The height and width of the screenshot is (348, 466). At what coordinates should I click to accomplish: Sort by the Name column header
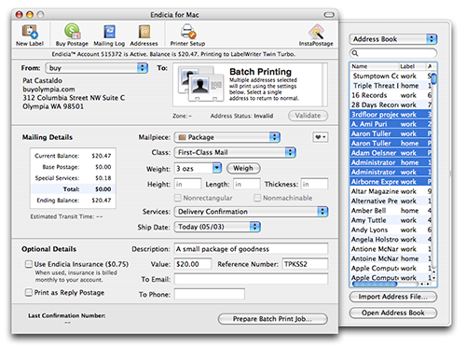[375, 66]
